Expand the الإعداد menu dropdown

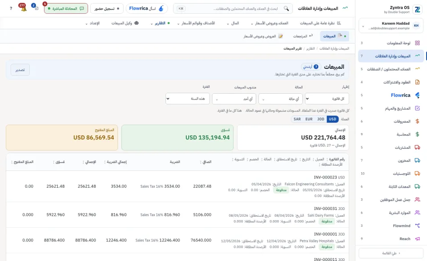click(x=93, y=23)
